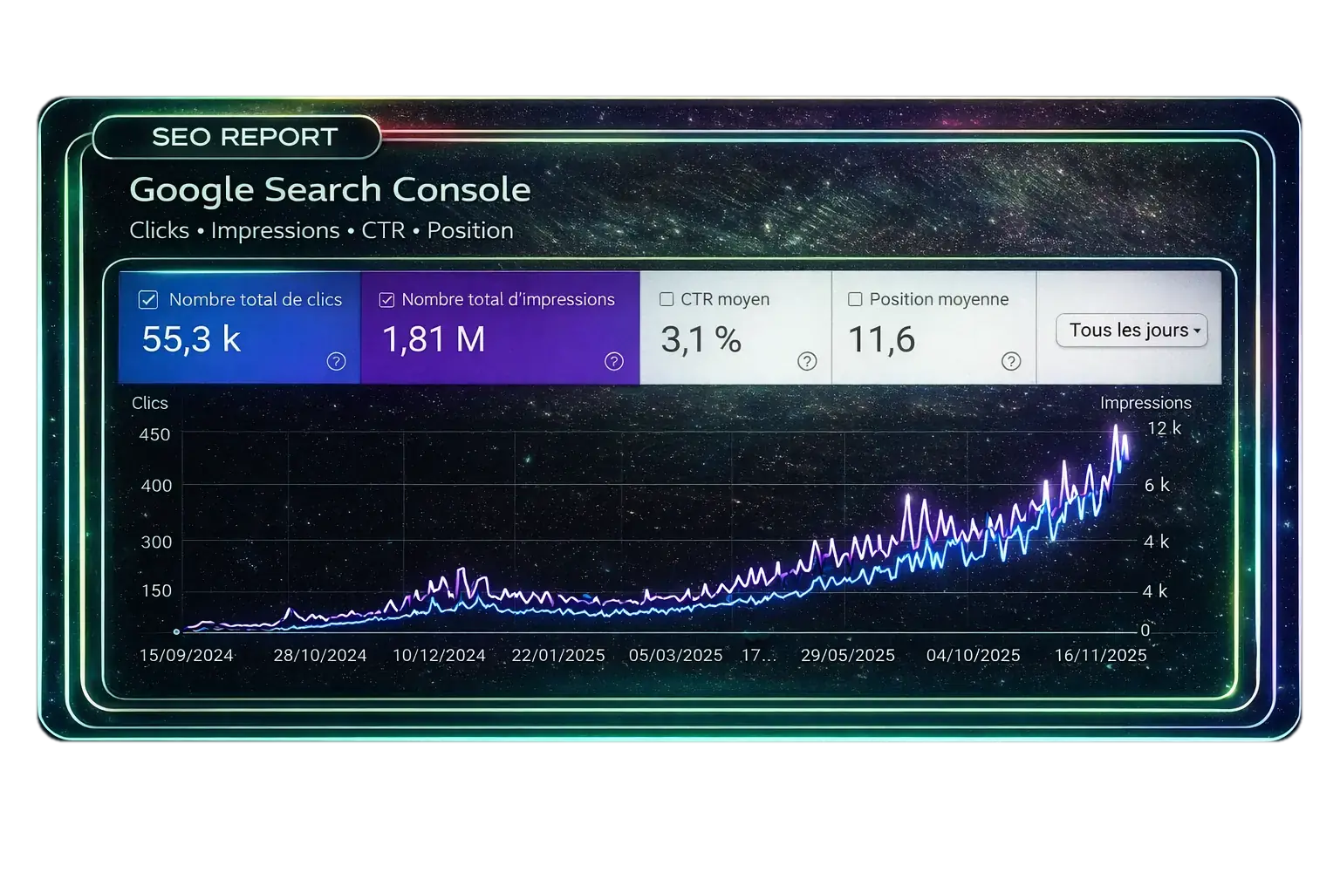Click the 05/03/2025 date label
The width and height of the screenshot is (1340, 893).
click(x=675, y=655)
